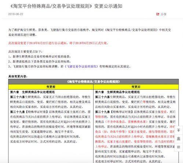The width and height of the screenshot is (183, 163).
Task: Click 第六章 heading in right column
Action: click(117, 92)
